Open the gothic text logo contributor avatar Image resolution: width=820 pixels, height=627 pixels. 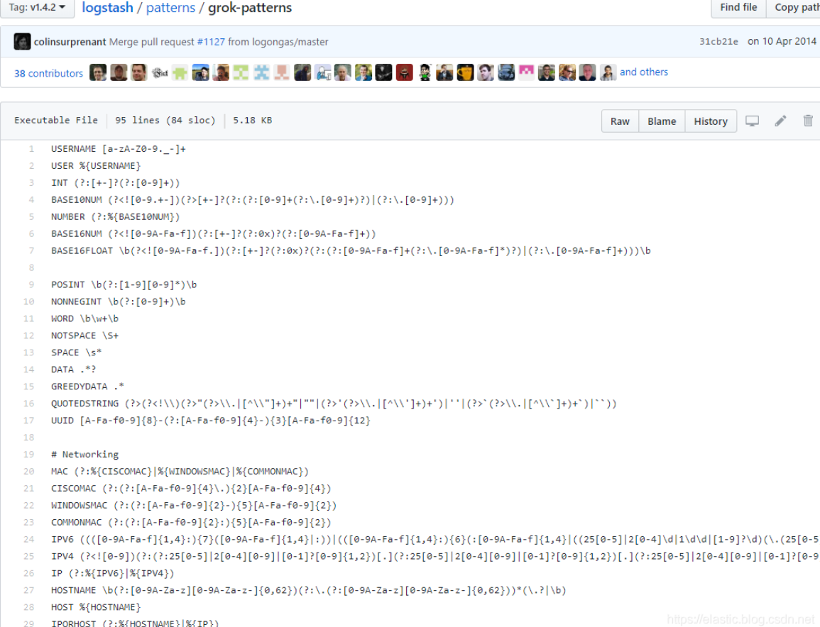(x=160, y=72)
